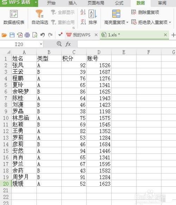176x205 pixels.
Task: Select the cell containing 林思涵
Action: point(24,118)
